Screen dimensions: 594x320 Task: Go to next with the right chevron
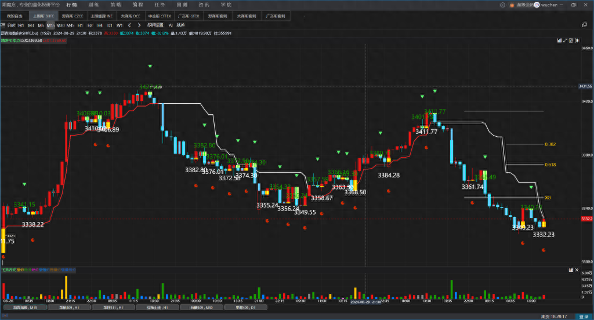(139, 26)
